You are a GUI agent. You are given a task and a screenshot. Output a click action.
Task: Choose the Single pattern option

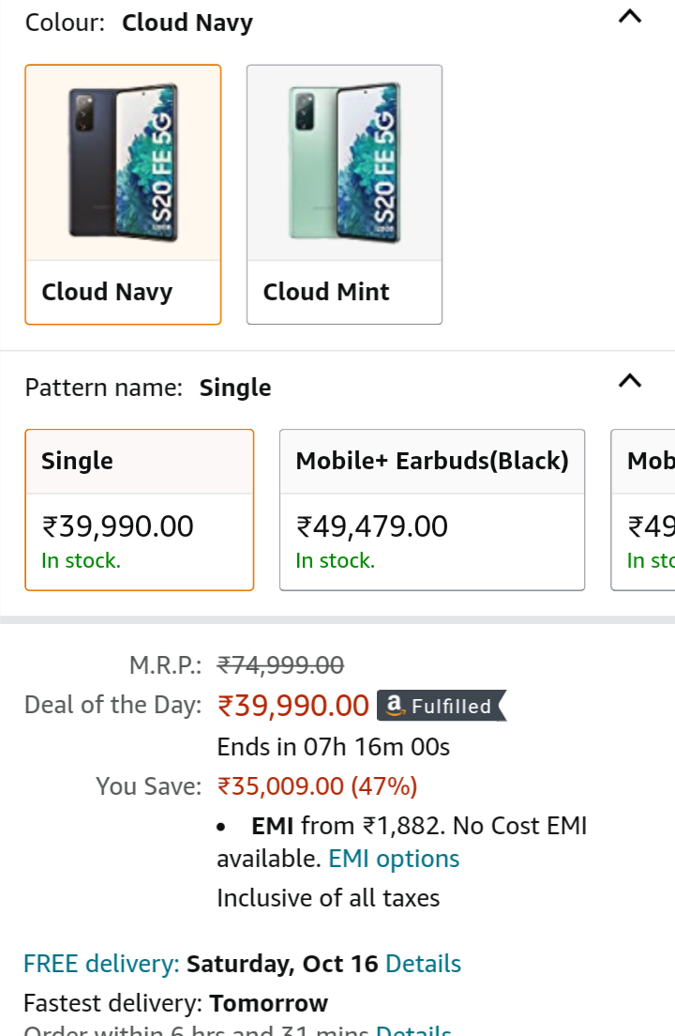[x=139, y=510]
